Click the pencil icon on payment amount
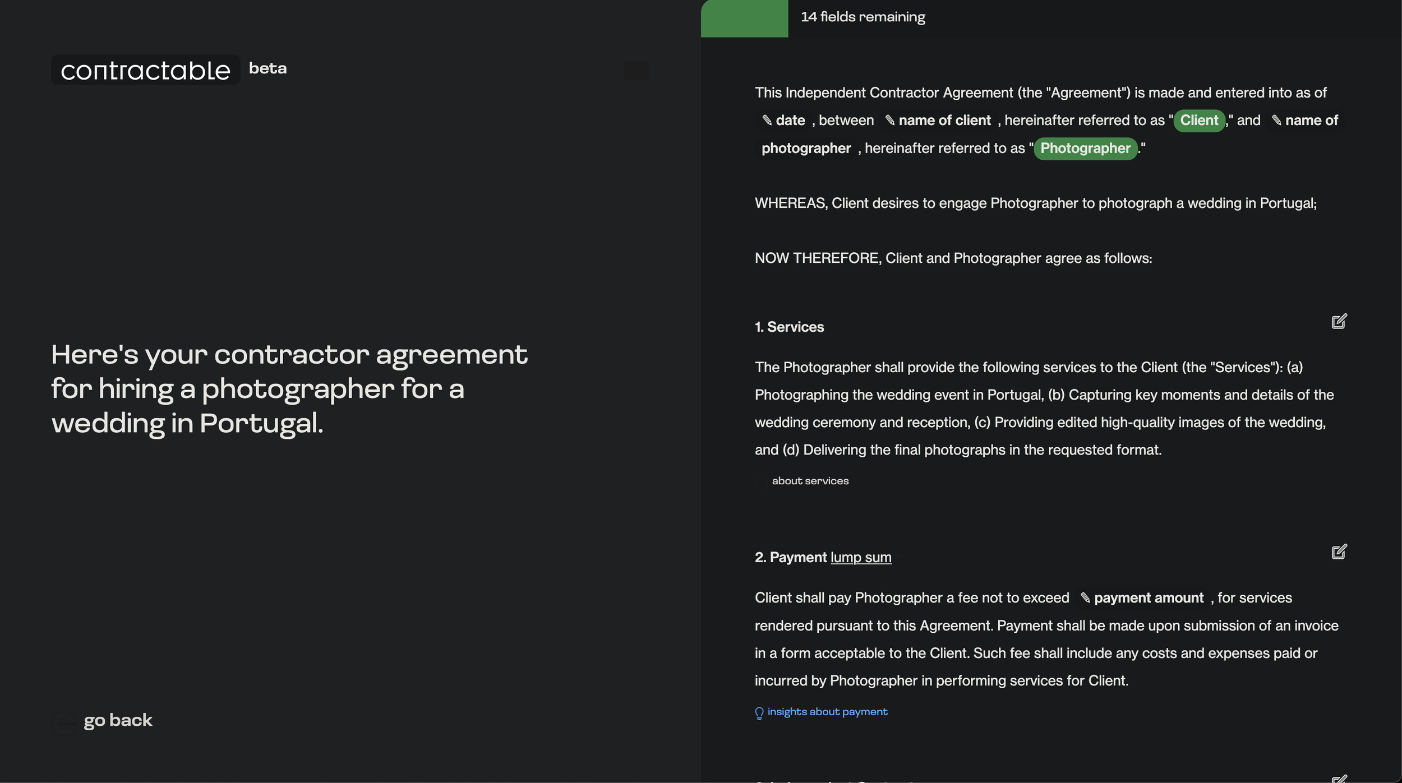 1085,598
